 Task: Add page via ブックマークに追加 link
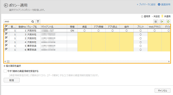[146, 5]
